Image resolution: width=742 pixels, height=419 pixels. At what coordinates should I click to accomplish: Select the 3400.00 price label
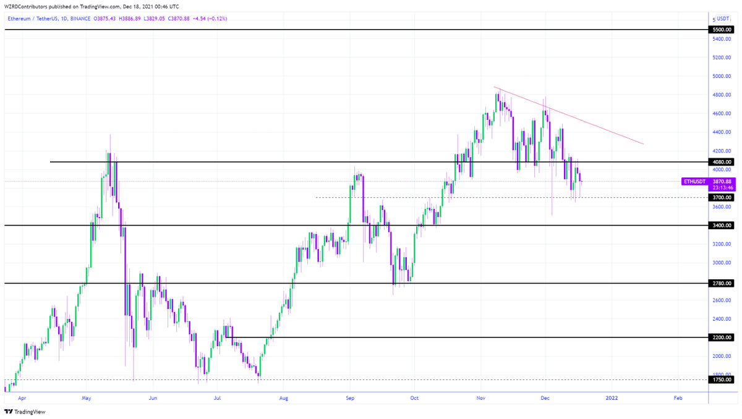(722, 226)
